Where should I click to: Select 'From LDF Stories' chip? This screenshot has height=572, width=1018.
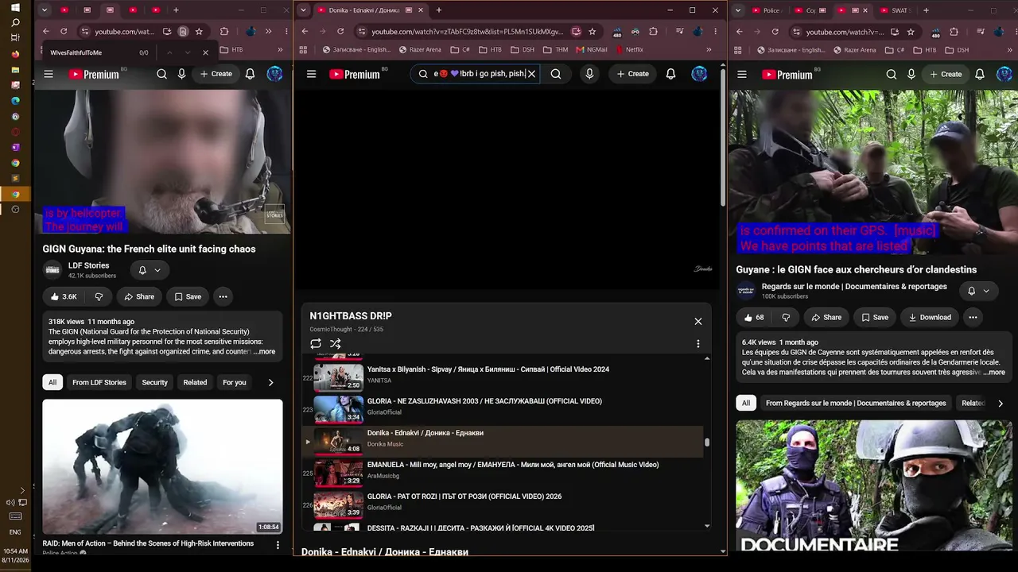click(x=99, y=382)
